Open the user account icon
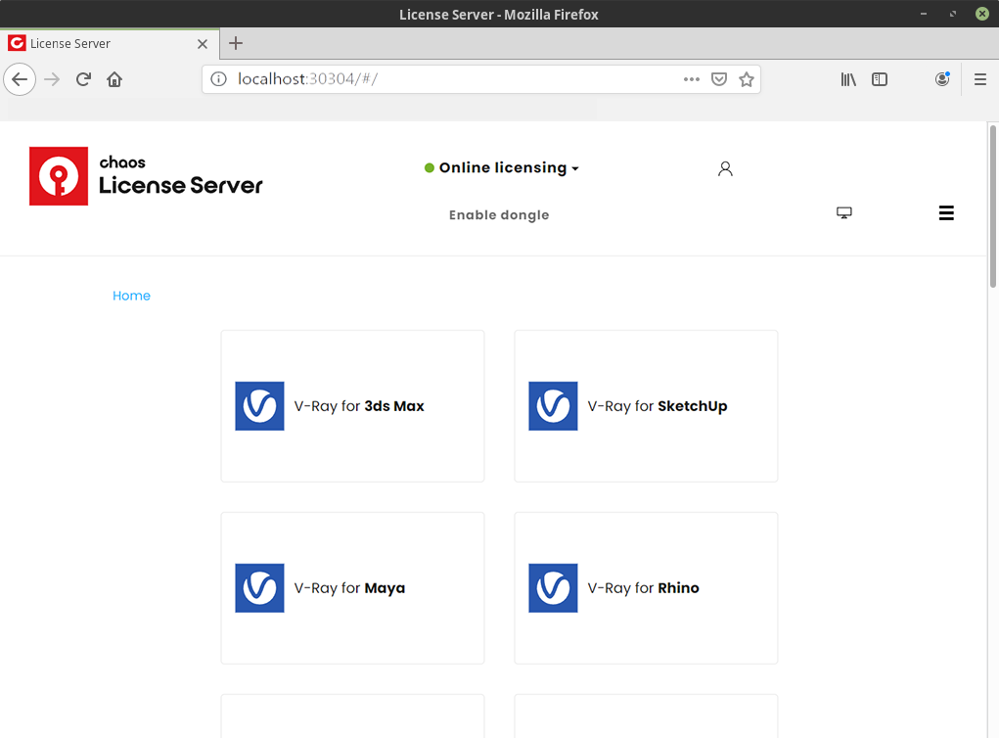Image resolution: width=999 pixels, height=738 pixels. pyautogui.click(x=725, y=168)
